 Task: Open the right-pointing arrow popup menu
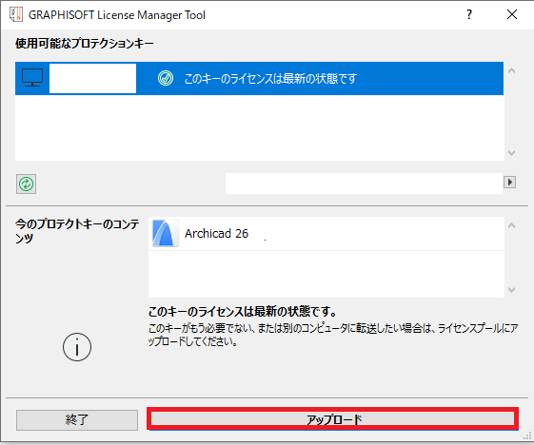click(509, 182)
